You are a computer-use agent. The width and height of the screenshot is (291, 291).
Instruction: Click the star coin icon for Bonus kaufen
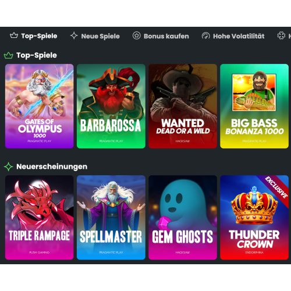tap(137, 36)
